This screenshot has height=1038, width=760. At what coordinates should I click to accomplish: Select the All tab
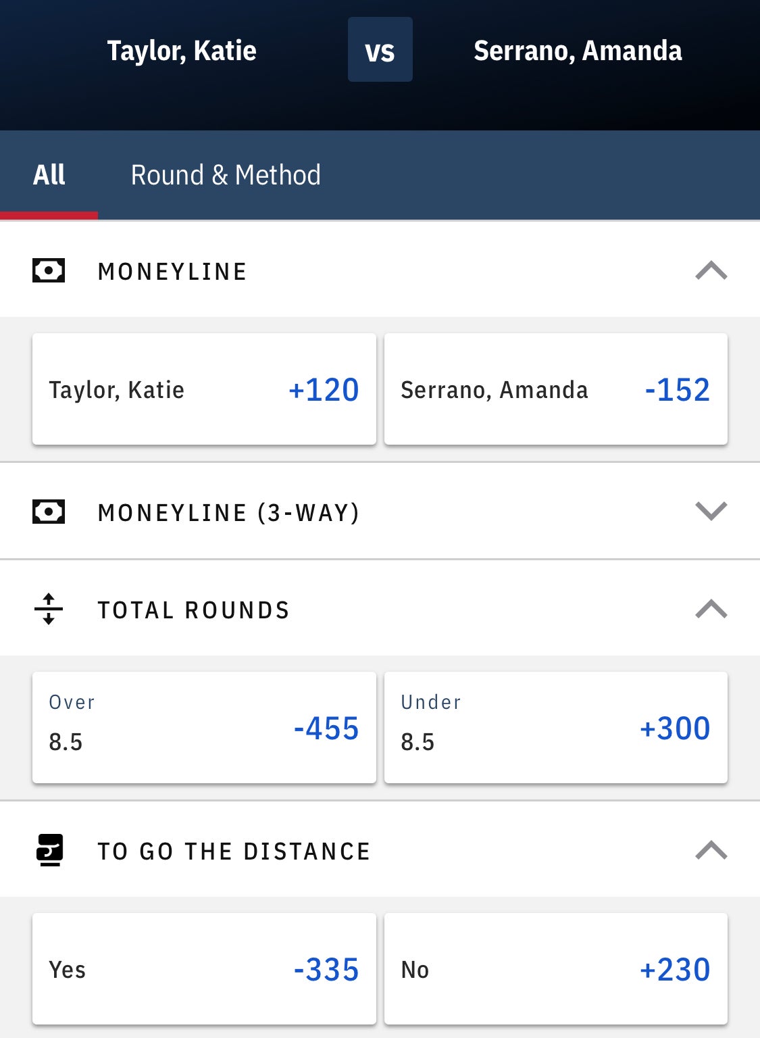point(49,175)
